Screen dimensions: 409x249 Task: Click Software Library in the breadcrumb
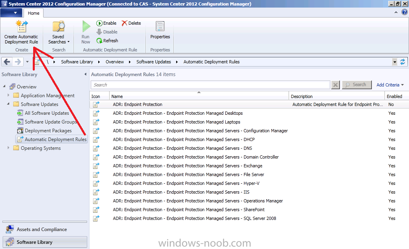point(77,62)
